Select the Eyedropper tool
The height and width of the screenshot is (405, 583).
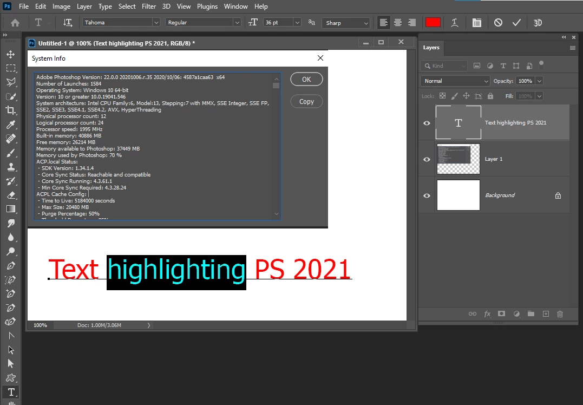pyautogui.click(x=10, y=124)
